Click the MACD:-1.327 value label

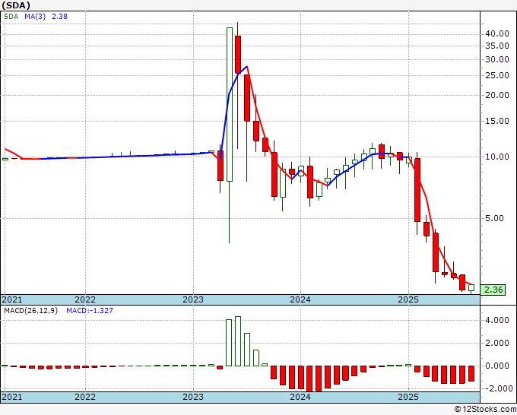click(x=90, y=311)
